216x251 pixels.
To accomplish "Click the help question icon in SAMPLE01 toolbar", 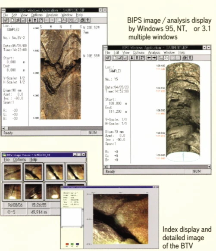I will 190,58.
